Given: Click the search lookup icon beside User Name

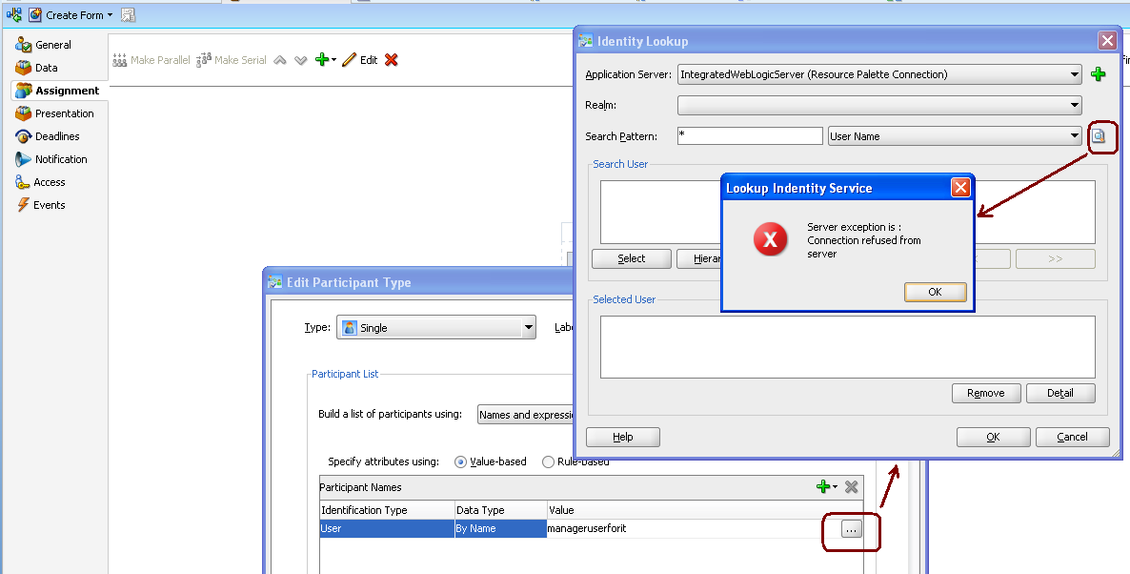Looking at the screenshot, I should point(1099,136).
